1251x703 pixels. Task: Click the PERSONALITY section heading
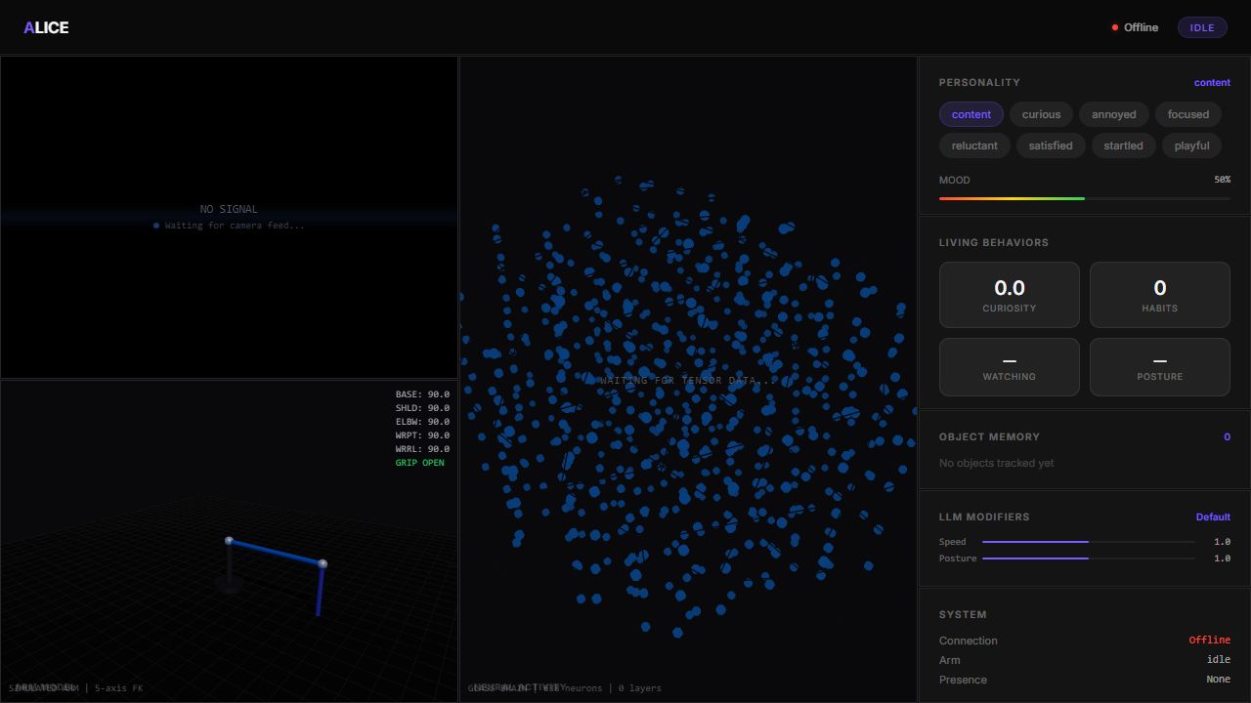coord(979,83)
